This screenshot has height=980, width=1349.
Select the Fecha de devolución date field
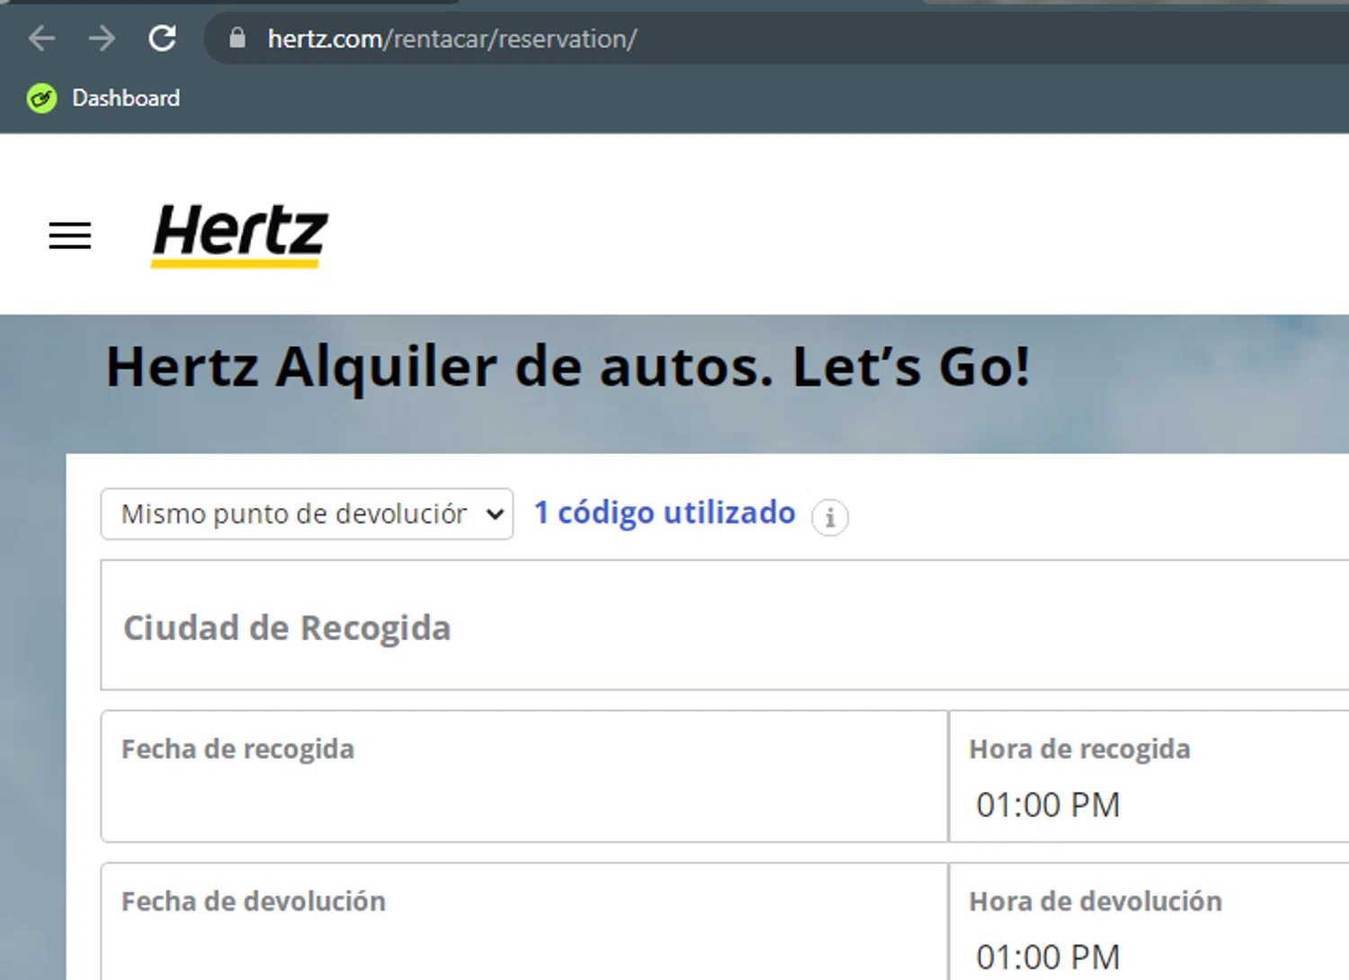coord(524,922)
